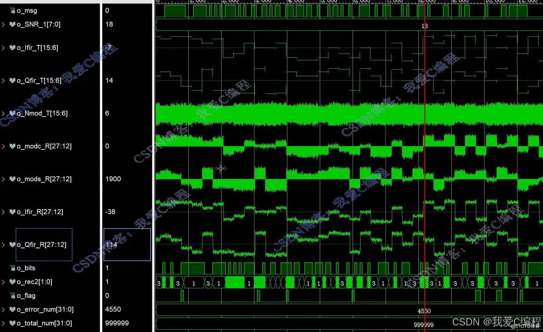
Task: Select the o_rec2[1:0] signal name
Action: (34, 282)
